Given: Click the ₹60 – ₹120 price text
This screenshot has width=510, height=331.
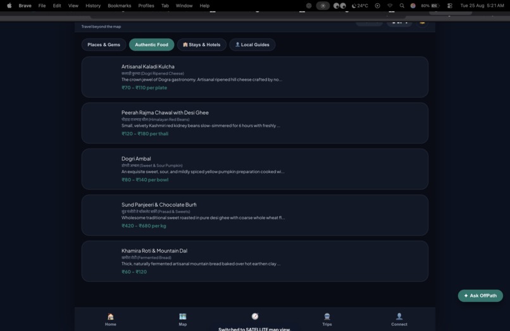Looking at the screenshot, I should 134,272.
